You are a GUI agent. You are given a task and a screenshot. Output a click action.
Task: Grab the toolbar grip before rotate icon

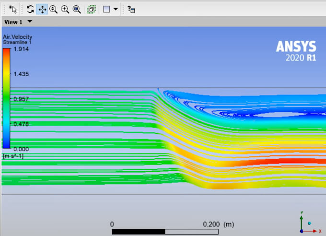tap(22, 10)
